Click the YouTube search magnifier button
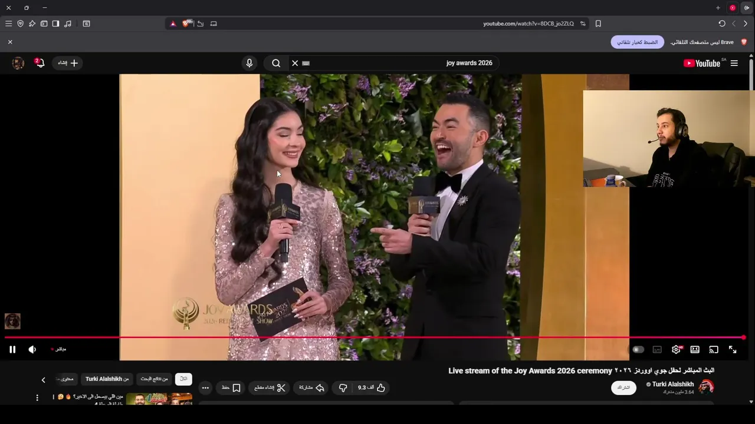The image size is (755, 424). (x=276, y=63)
